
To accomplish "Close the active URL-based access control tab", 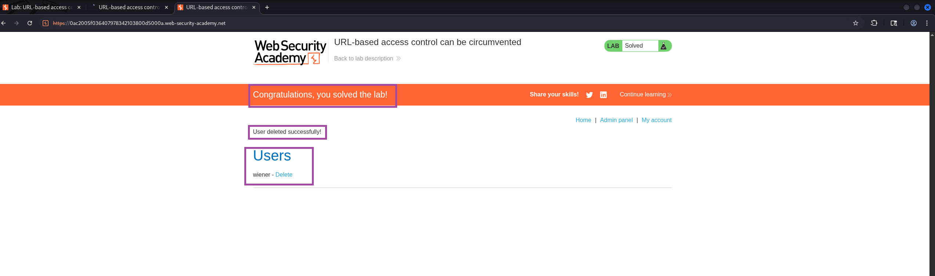I will 254,7.
